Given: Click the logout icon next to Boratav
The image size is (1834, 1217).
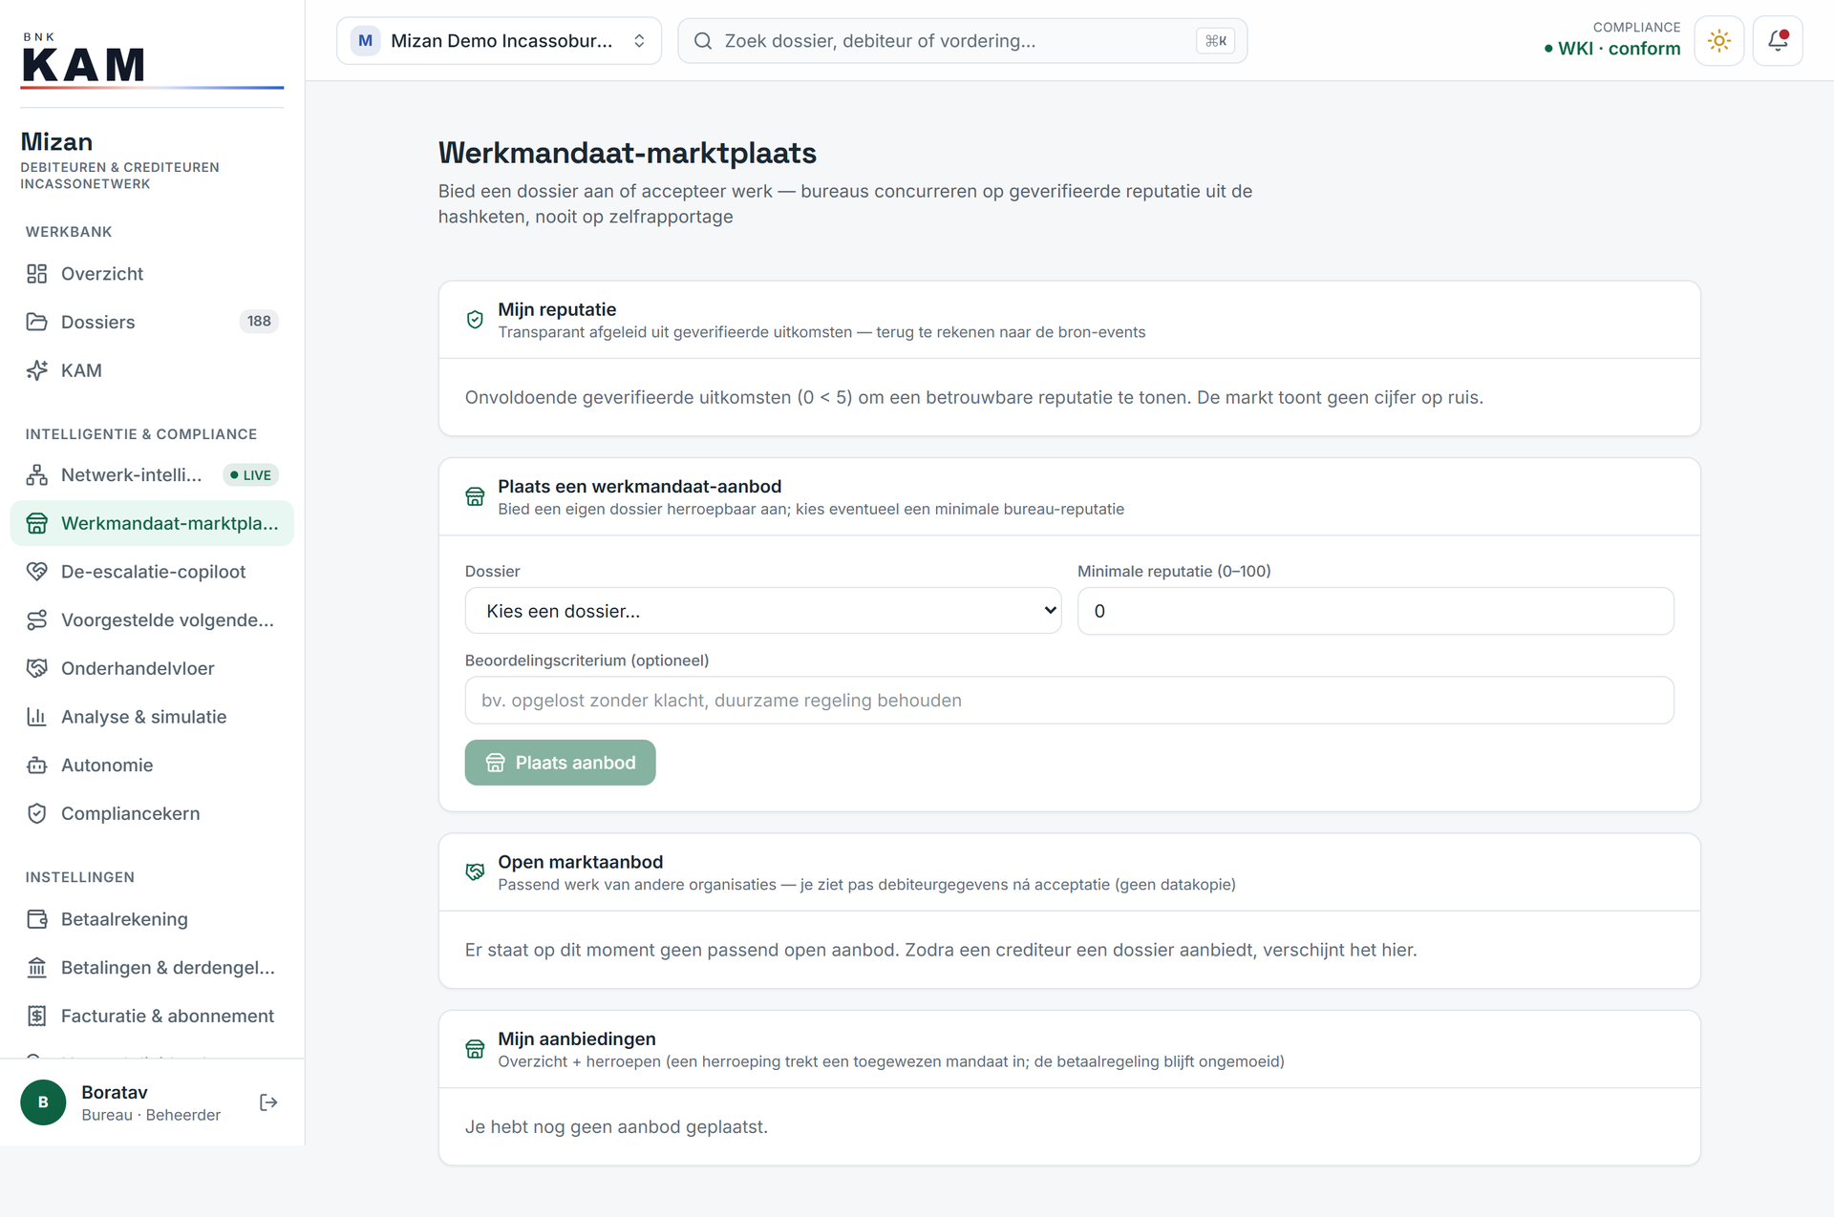Looking at the screenshot, I should click(268, 1102).
